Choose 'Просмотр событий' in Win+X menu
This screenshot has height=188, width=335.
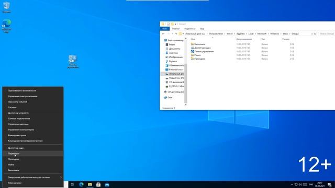tap(33, 102)
